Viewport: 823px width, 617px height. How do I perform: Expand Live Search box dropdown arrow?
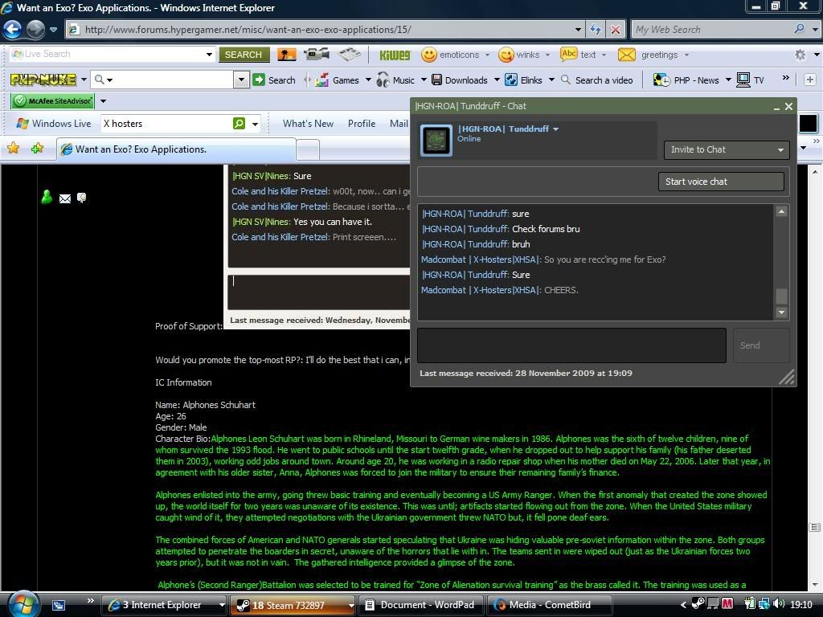pos(209,54)
